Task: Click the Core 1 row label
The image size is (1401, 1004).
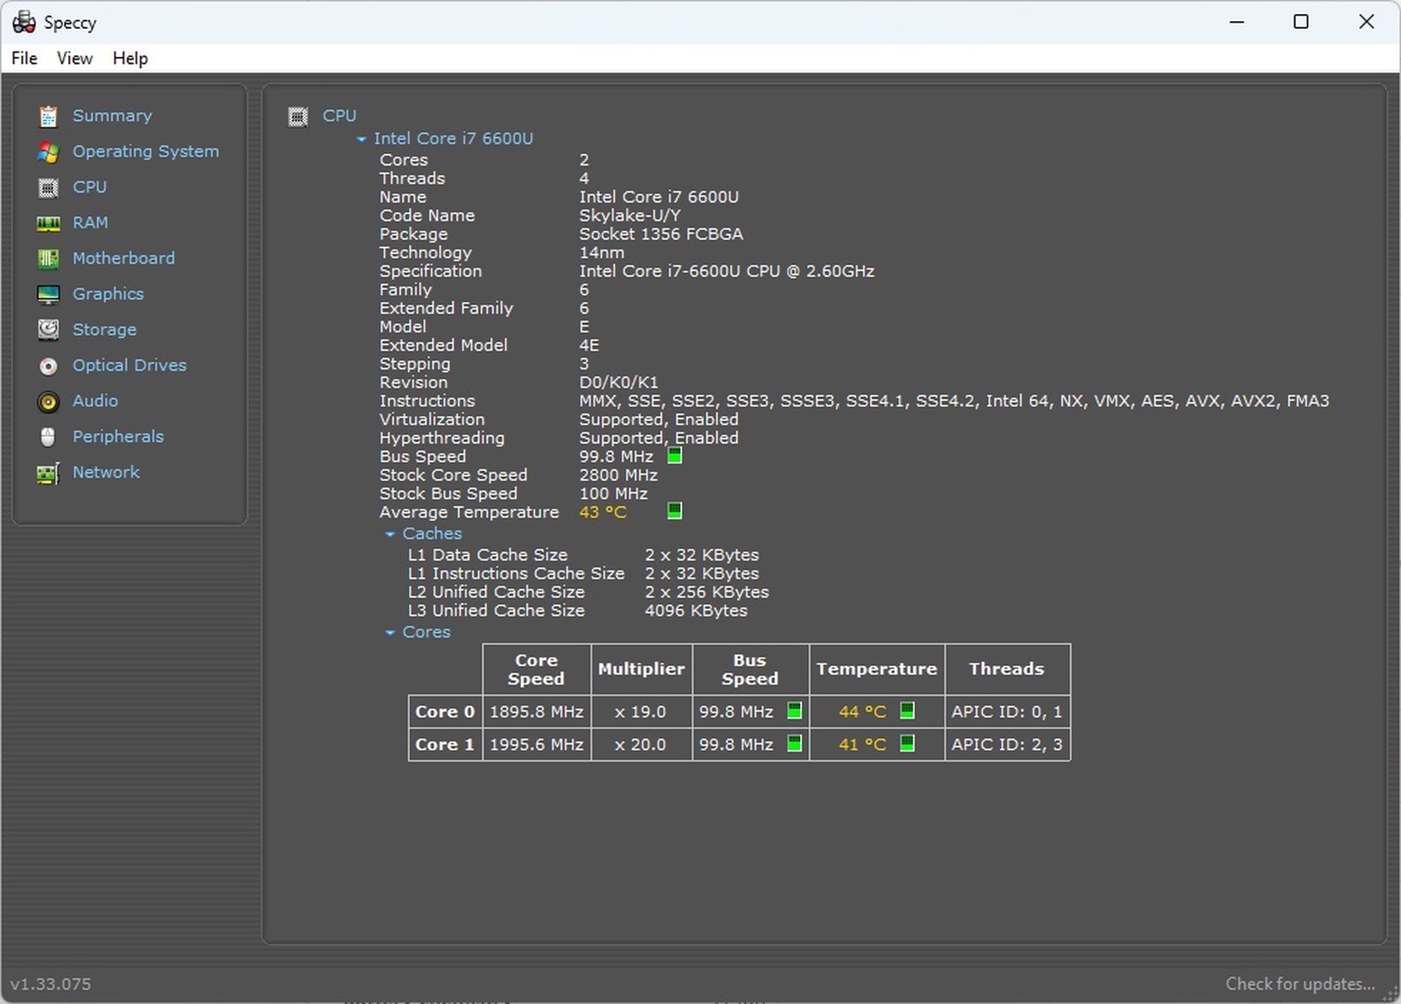Action: (x=445, y=744)
